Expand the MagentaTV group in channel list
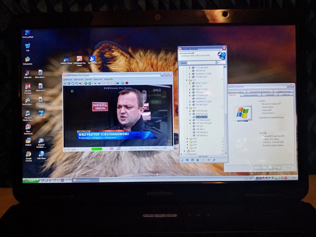Image resolution: width=316 pixels, height=237 pixels. 181,154
